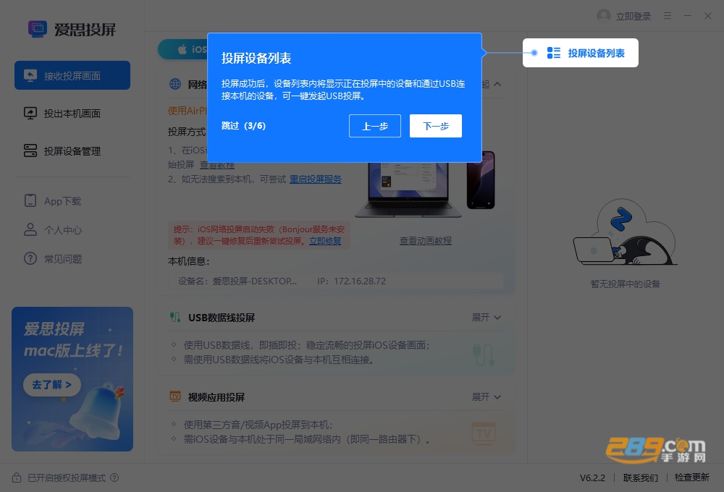
Task: Click the lock icon in the status bar
Action: [17, 478]
